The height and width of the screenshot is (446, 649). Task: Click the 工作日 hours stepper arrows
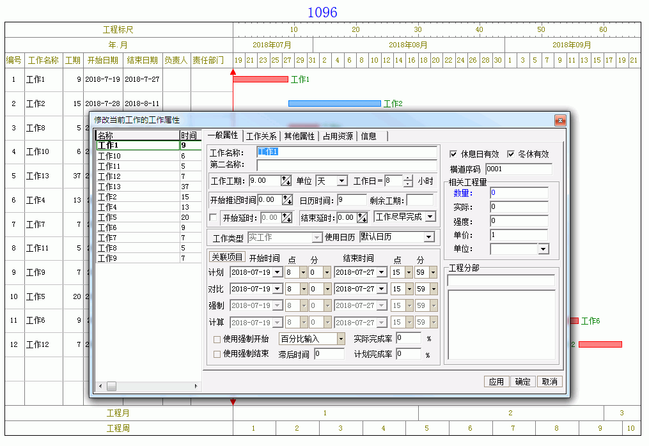[x=408, y=181]
